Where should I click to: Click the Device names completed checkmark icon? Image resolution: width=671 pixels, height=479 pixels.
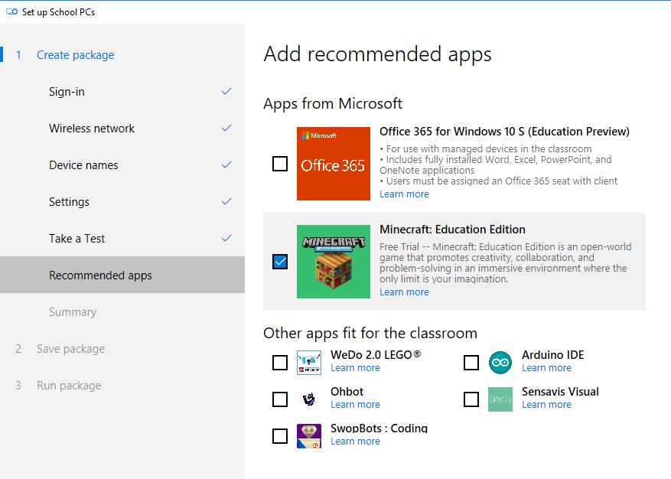click(226, 165)
